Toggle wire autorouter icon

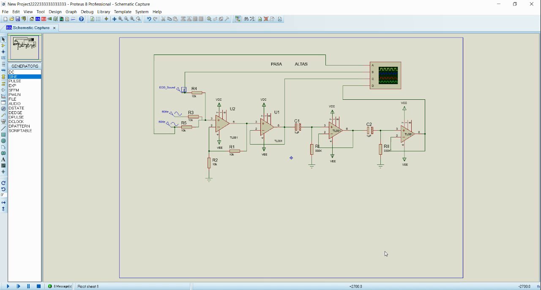[x=238, y=19]
